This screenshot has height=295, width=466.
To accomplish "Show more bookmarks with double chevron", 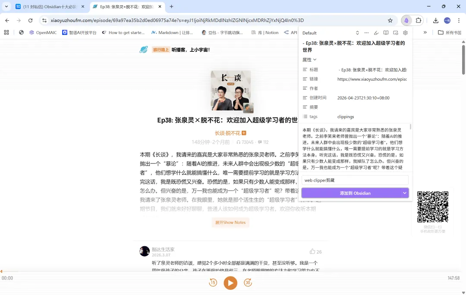I will 425,32.
